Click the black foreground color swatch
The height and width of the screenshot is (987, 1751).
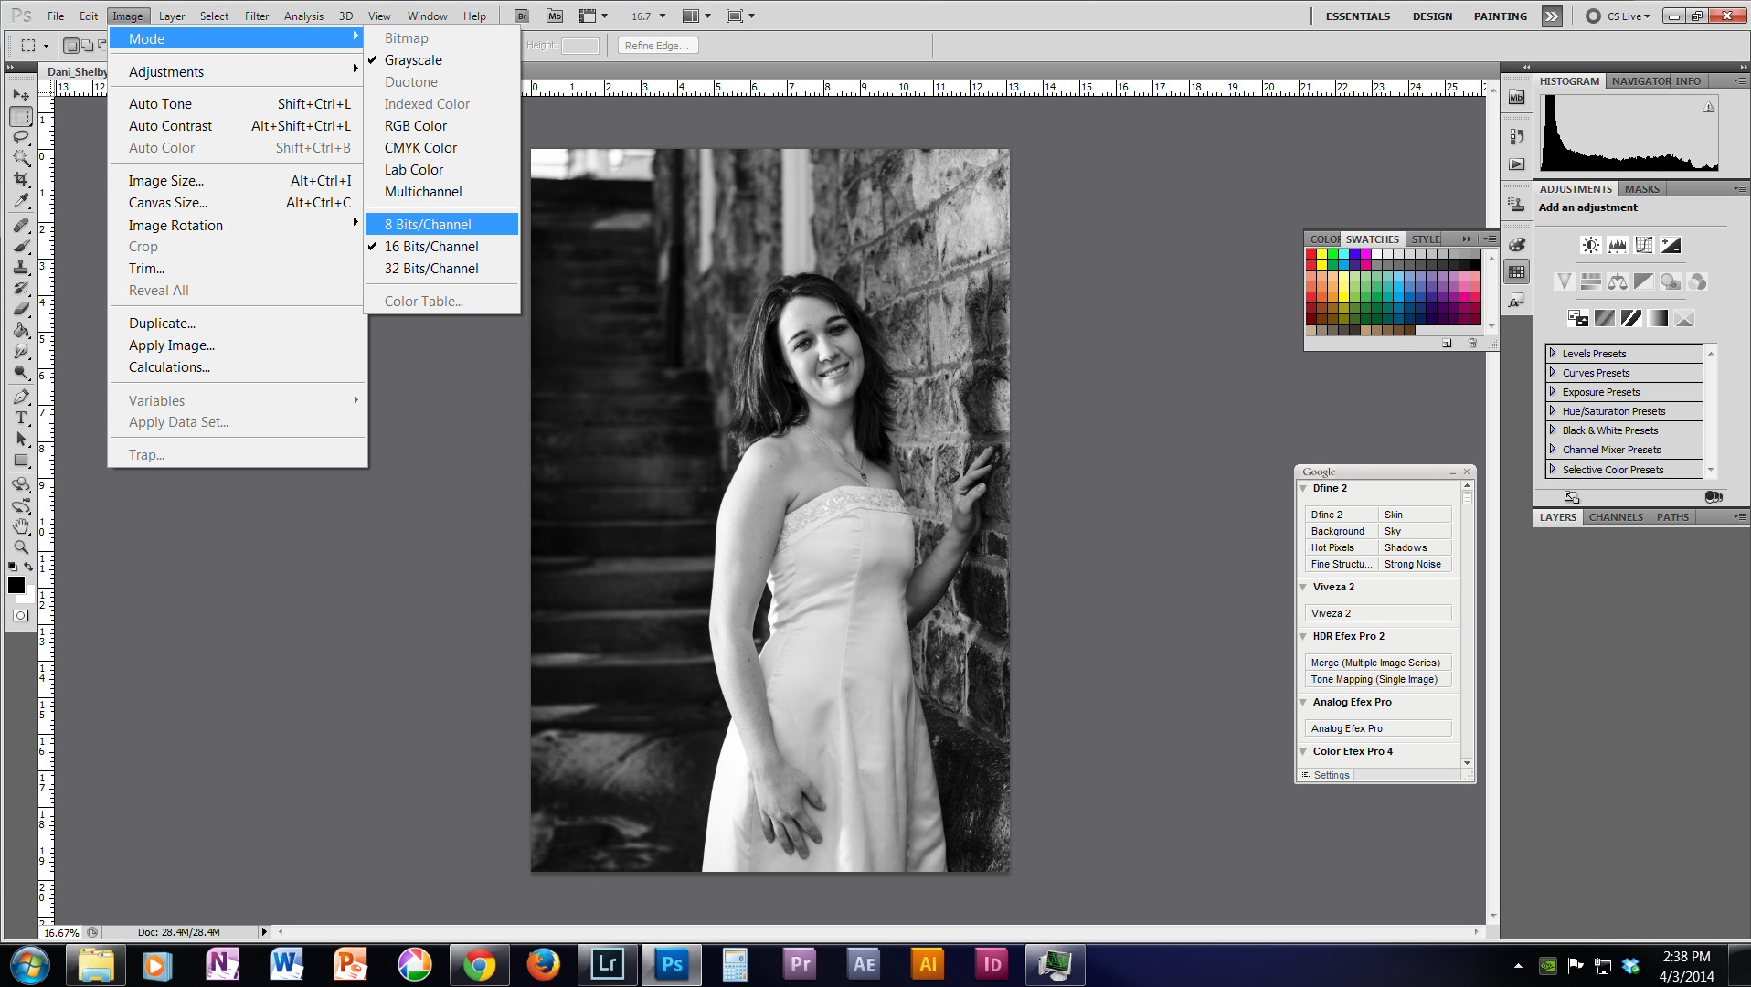[x=16, y=586]
